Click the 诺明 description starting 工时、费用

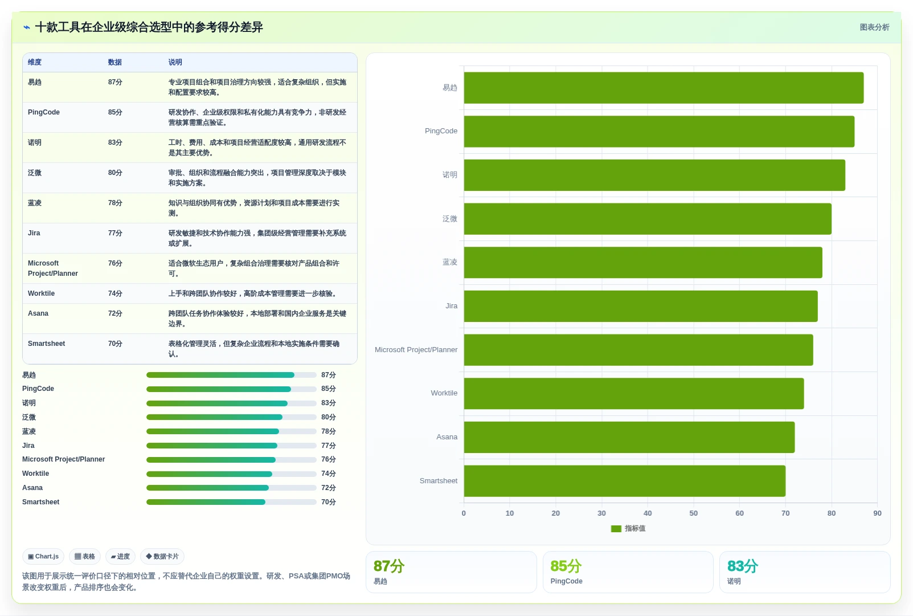pos(257,148)
